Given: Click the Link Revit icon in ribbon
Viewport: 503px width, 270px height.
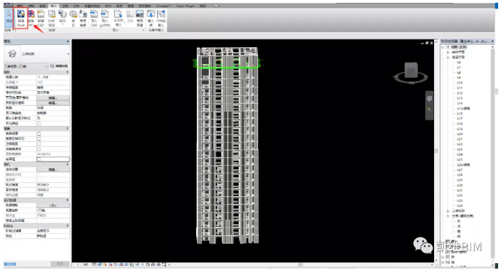Looking at the screenshot, I should pyautogui.click(x=21, y=18).
